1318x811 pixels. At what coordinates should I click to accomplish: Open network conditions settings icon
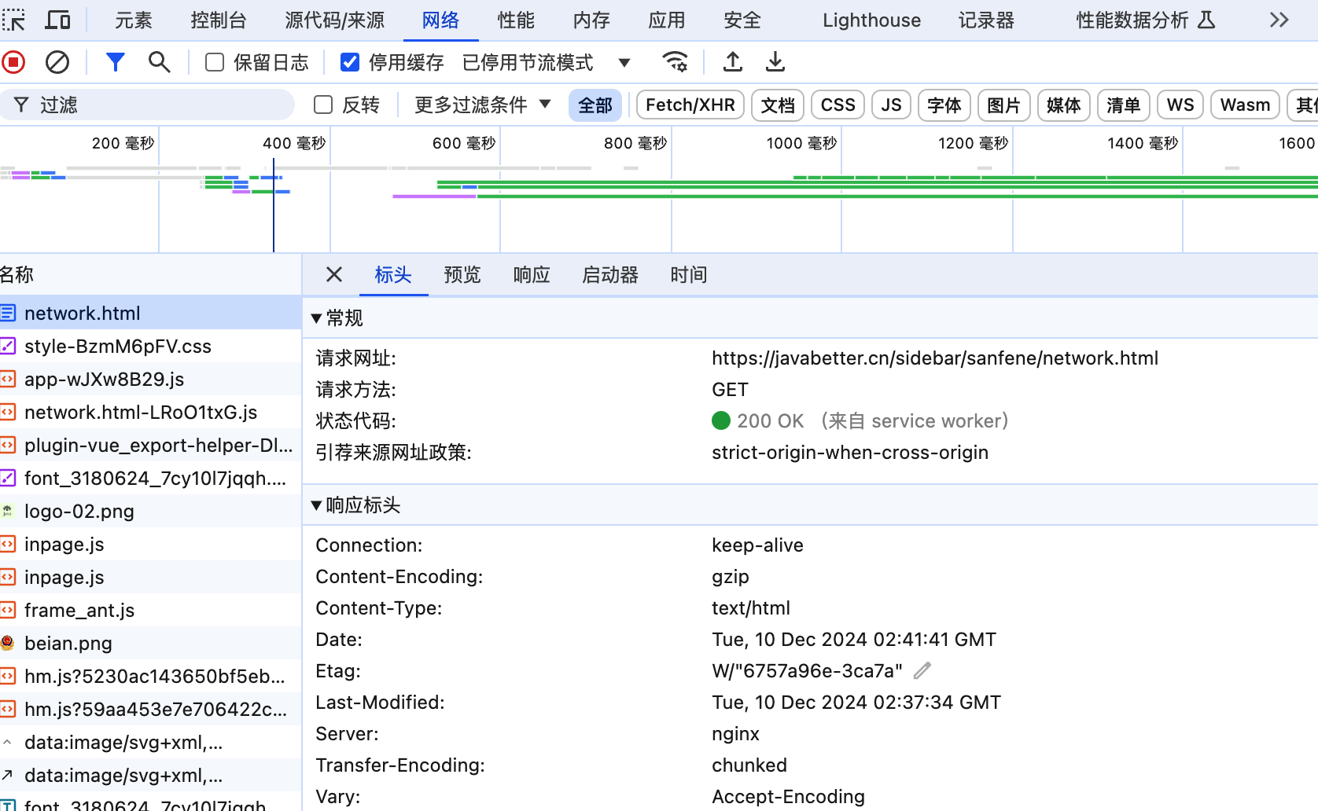tap(675, 61)
